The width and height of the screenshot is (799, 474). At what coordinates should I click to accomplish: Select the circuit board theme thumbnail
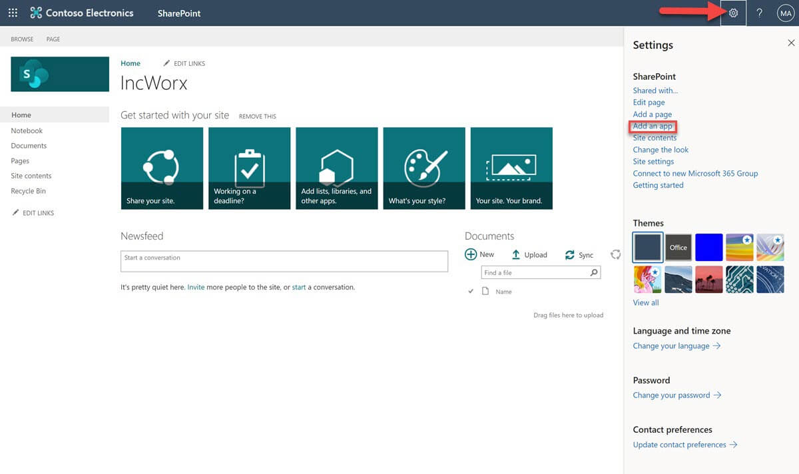740,280
